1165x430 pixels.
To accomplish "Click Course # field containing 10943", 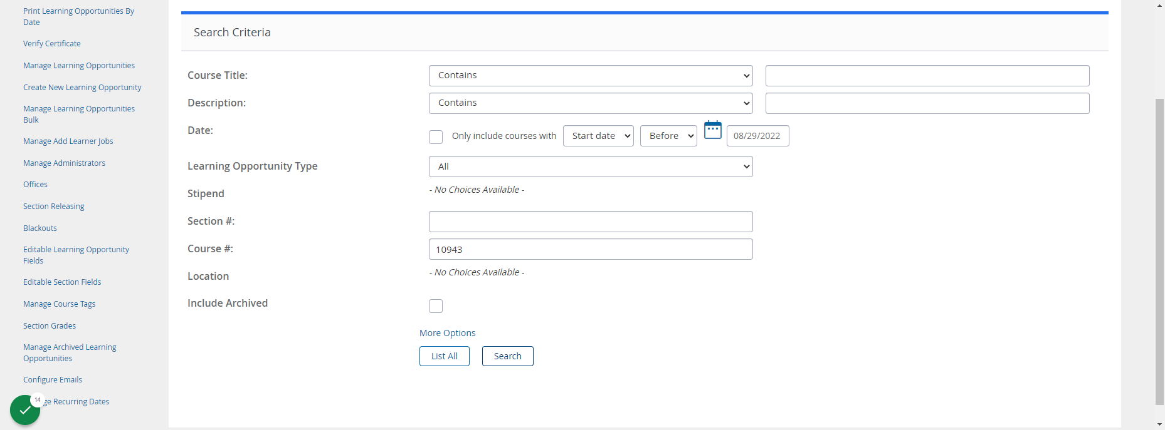I will point(591,249).
